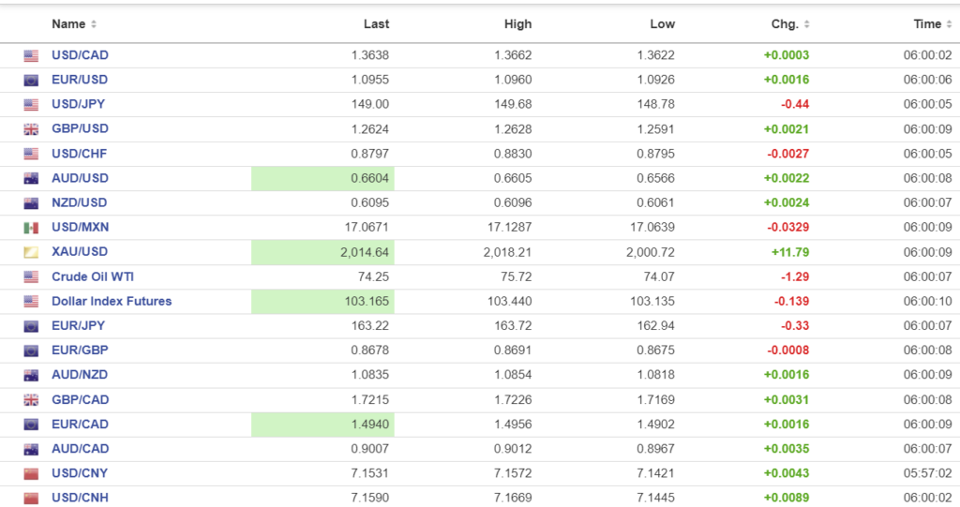960x507 pixels.
Task: Click the Australia flag icon beside AUD/NZD
Action: click(x=31, y=375)
